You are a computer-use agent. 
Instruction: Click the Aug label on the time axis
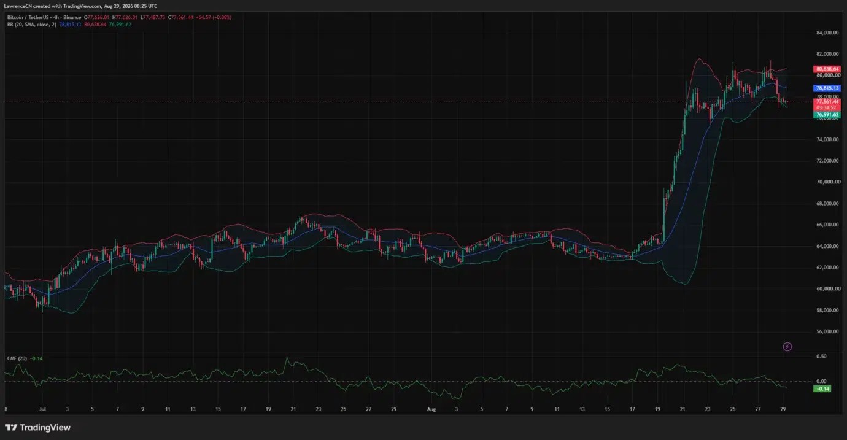[430, 408]
